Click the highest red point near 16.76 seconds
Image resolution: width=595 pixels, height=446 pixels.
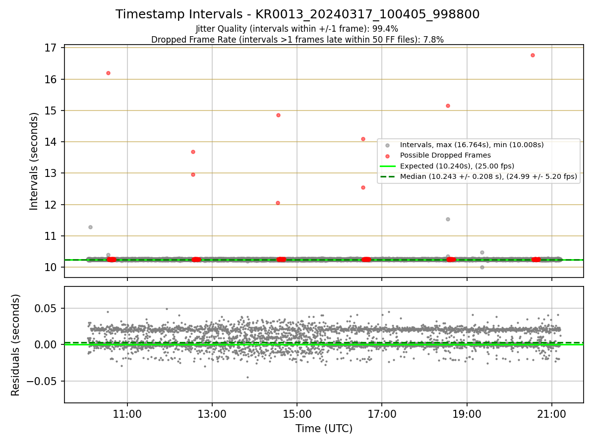[x=533, y=55]
